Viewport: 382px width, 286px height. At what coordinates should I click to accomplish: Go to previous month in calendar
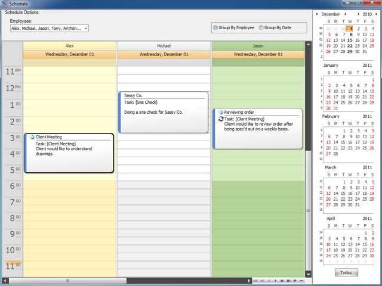pos(316,14)
